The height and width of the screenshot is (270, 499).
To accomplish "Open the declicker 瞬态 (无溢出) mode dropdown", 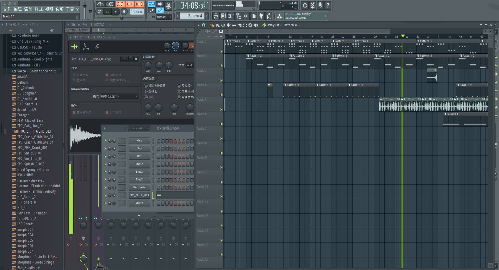I will coord(119,96).
